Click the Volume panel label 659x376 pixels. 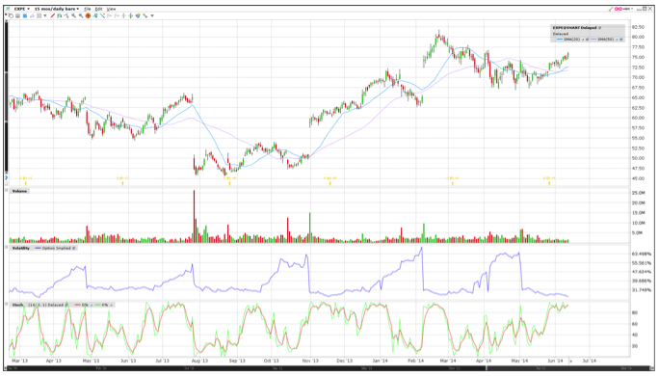click(20, 191)
